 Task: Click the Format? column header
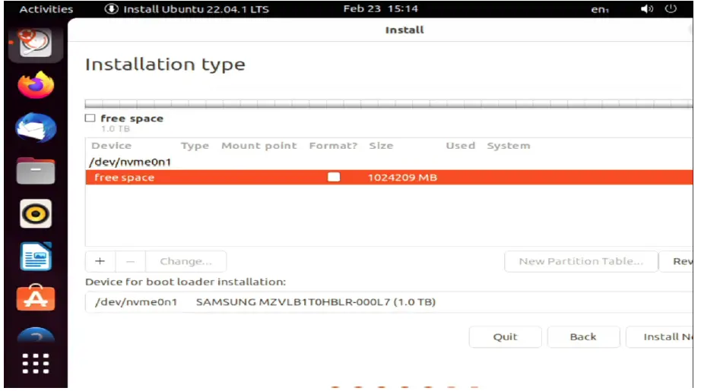coord(333,146)
